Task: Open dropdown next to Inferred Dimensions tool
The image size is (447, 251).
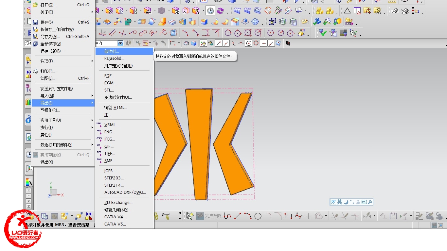Action: (374, 216)
